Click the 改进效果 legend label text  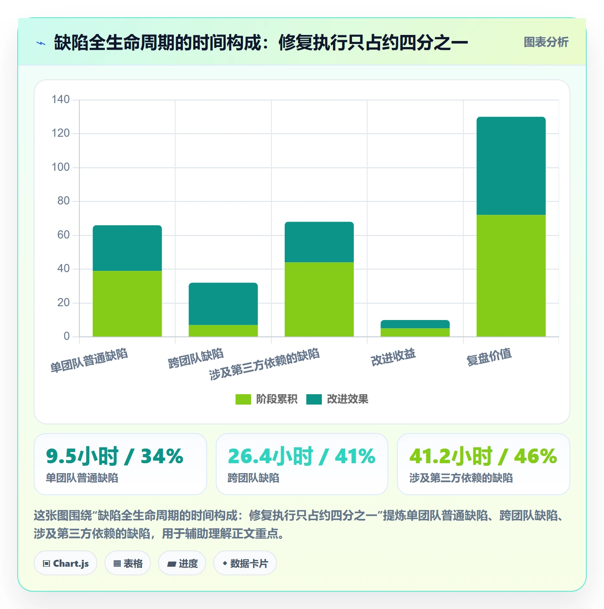click(x=348, y=399)
